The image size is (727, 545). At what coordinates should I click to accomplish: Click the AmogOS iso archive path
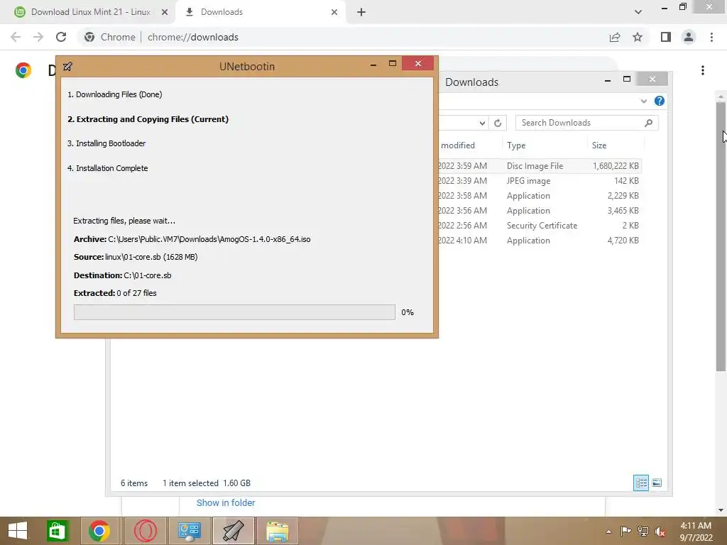tap(209, 239)
